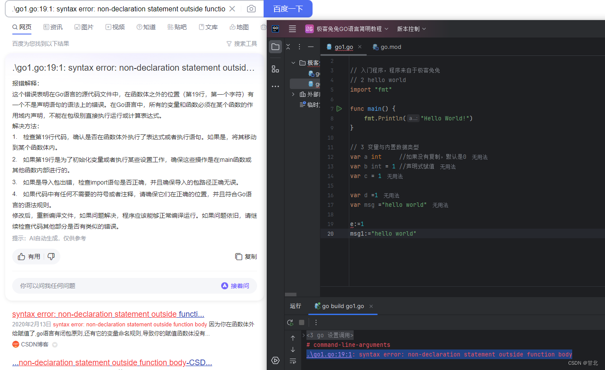The width and height of the screenshot is (605, 370).
Task: Open the 搜索工具 filter in Baidu
Action: pyautogui.click(x=242, y=44)
